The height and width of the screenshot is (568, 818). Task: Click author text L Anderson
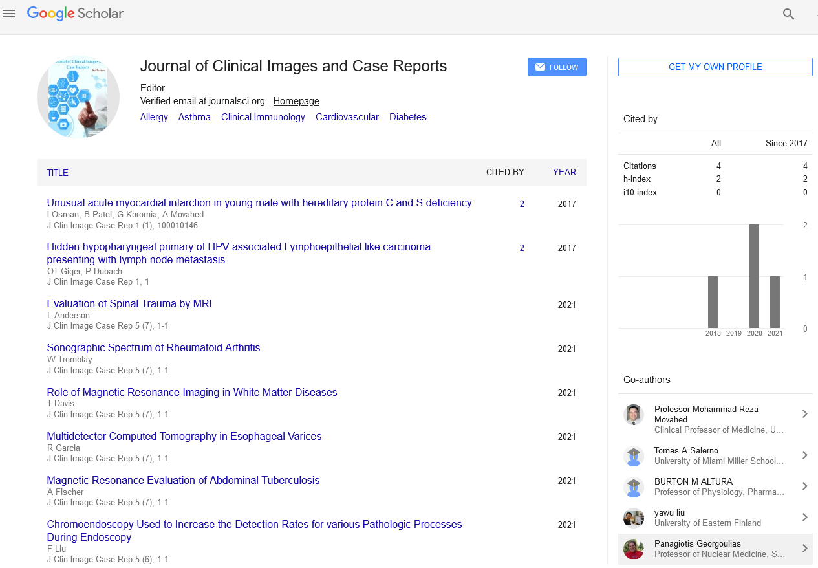69,315
